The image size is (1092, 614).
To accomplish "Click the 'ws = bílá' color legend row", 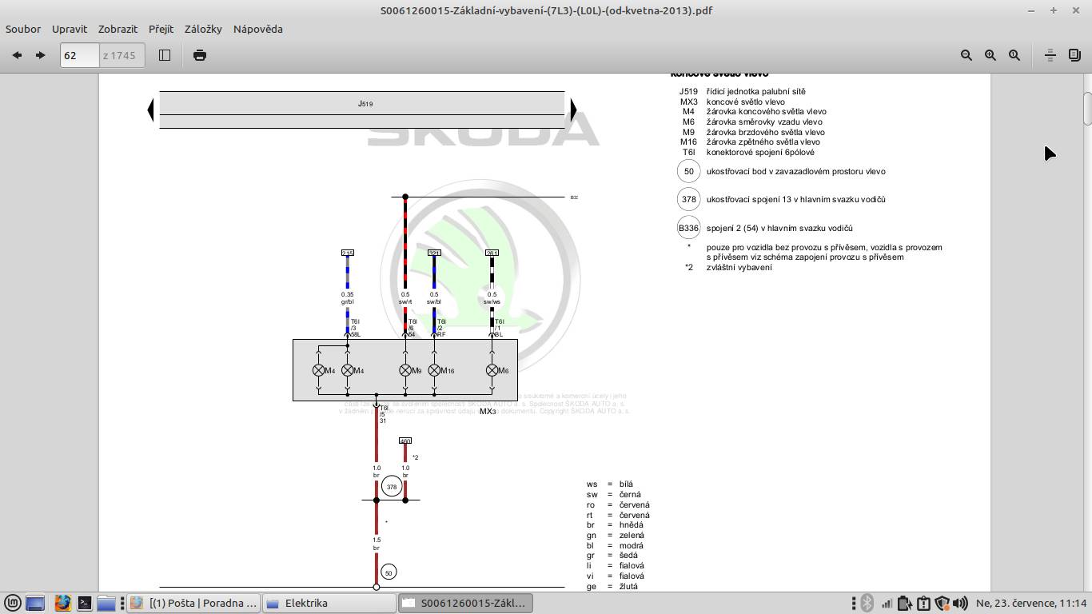I will 609,484.
